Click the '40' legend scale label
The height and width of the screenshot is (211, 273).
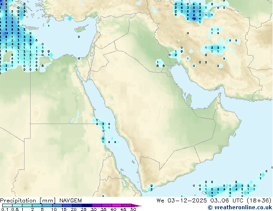113,209
